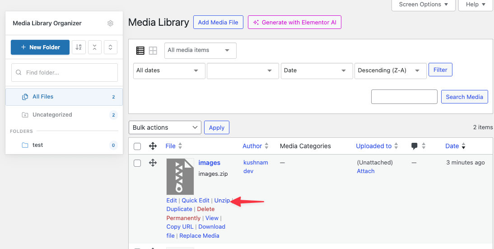This screenshot has height=249, width=494.
Task: Expand Screen Options panel
Action: [x=424, y=5]
